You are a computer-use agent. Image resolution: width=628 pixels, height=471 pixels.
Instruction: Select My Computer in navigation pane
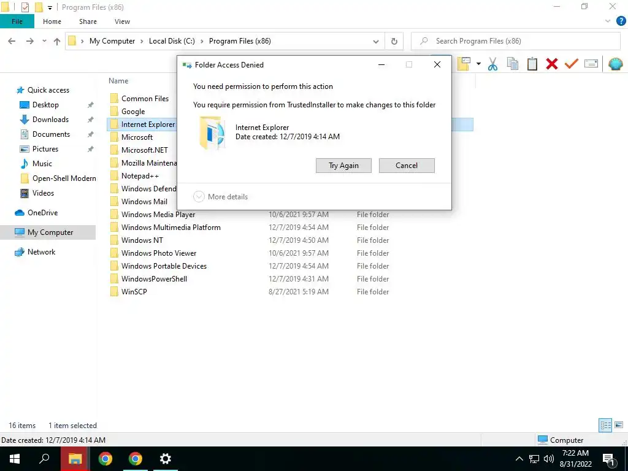(x=50, y=232)
